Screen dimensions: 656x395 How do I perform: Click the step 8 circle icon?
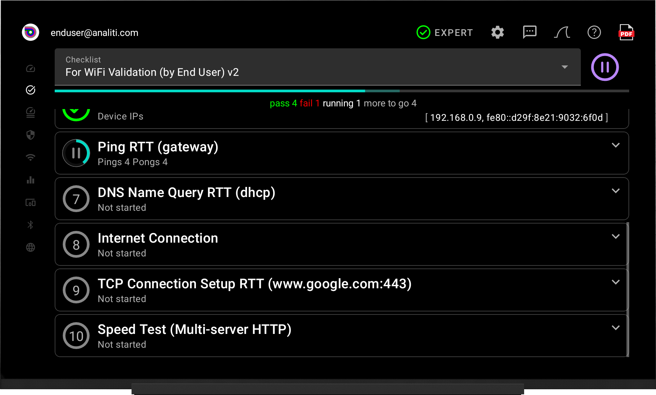76,244
